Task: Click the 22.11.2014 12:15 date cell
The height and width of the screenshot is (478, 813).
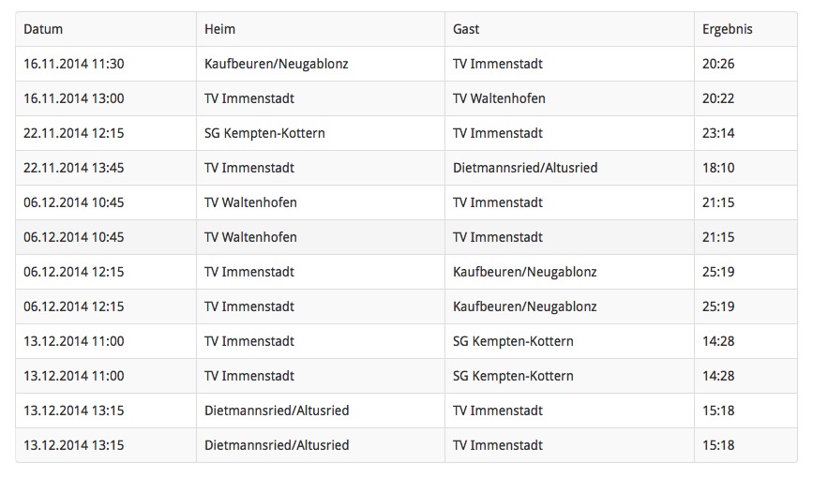Action: pos(106,133)
